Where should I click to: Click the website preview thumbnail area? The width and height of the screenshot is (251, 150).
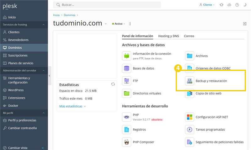pyautogui.click(x=87, y=56)
